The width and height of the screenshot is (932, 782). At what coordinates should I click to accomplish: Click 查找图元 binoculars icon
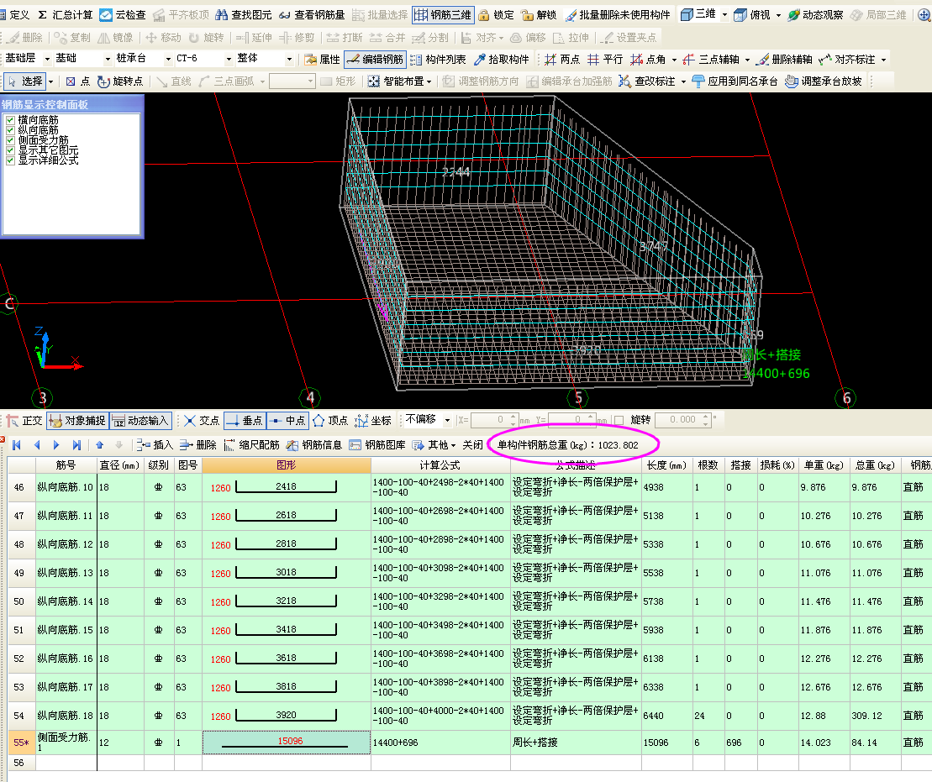point(222,15)
